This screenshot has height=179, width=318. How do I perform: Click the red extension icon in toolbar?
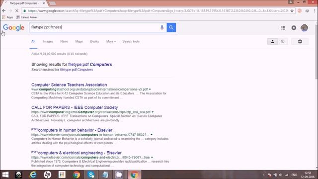coord(300,11)
